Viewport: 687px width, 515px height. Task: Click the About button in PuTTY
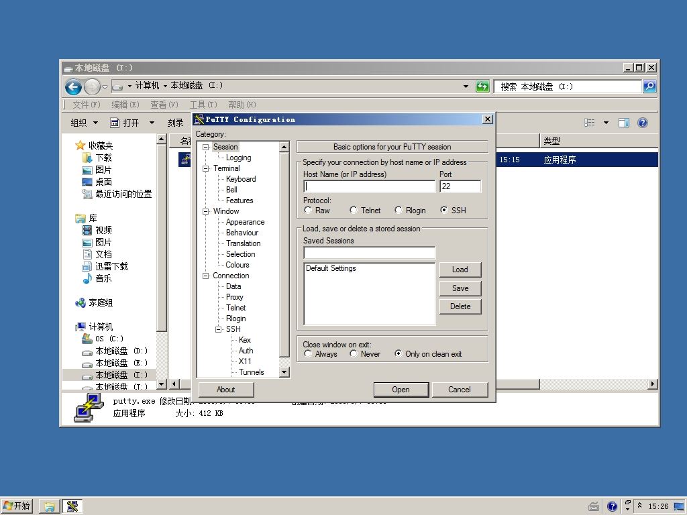tap(226, 390)
